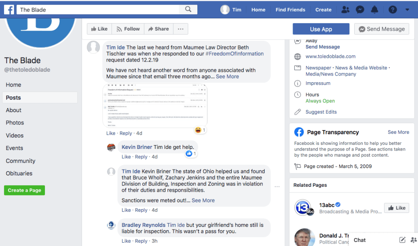Click the Use App button

tap(321, 29)
